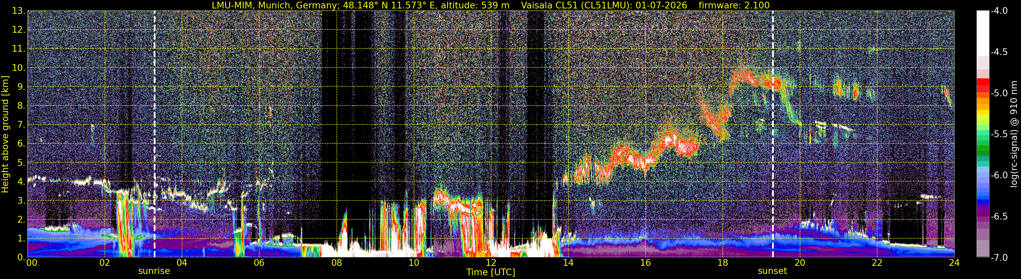Click the 12 hour tick label on time axis
The image size is (1021, 279).
coord(491,263)
